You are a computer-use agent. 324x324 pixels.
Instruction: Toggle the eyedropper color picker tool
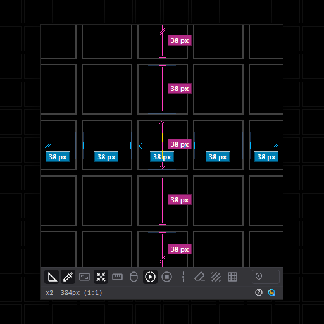click(x=68, y=277)
